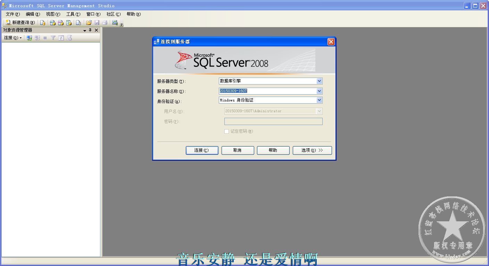489x266 pixels.
Task: Expand the 服务器类型 dropdown
Action: click(x=320, y=81)
